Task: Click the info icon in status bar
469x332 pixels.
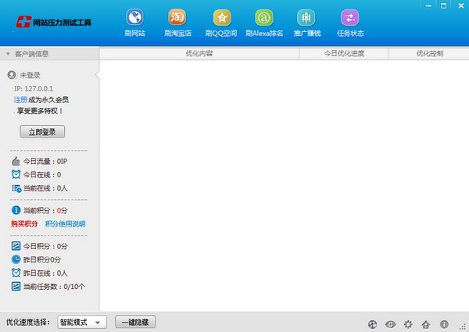Action: 443,323
